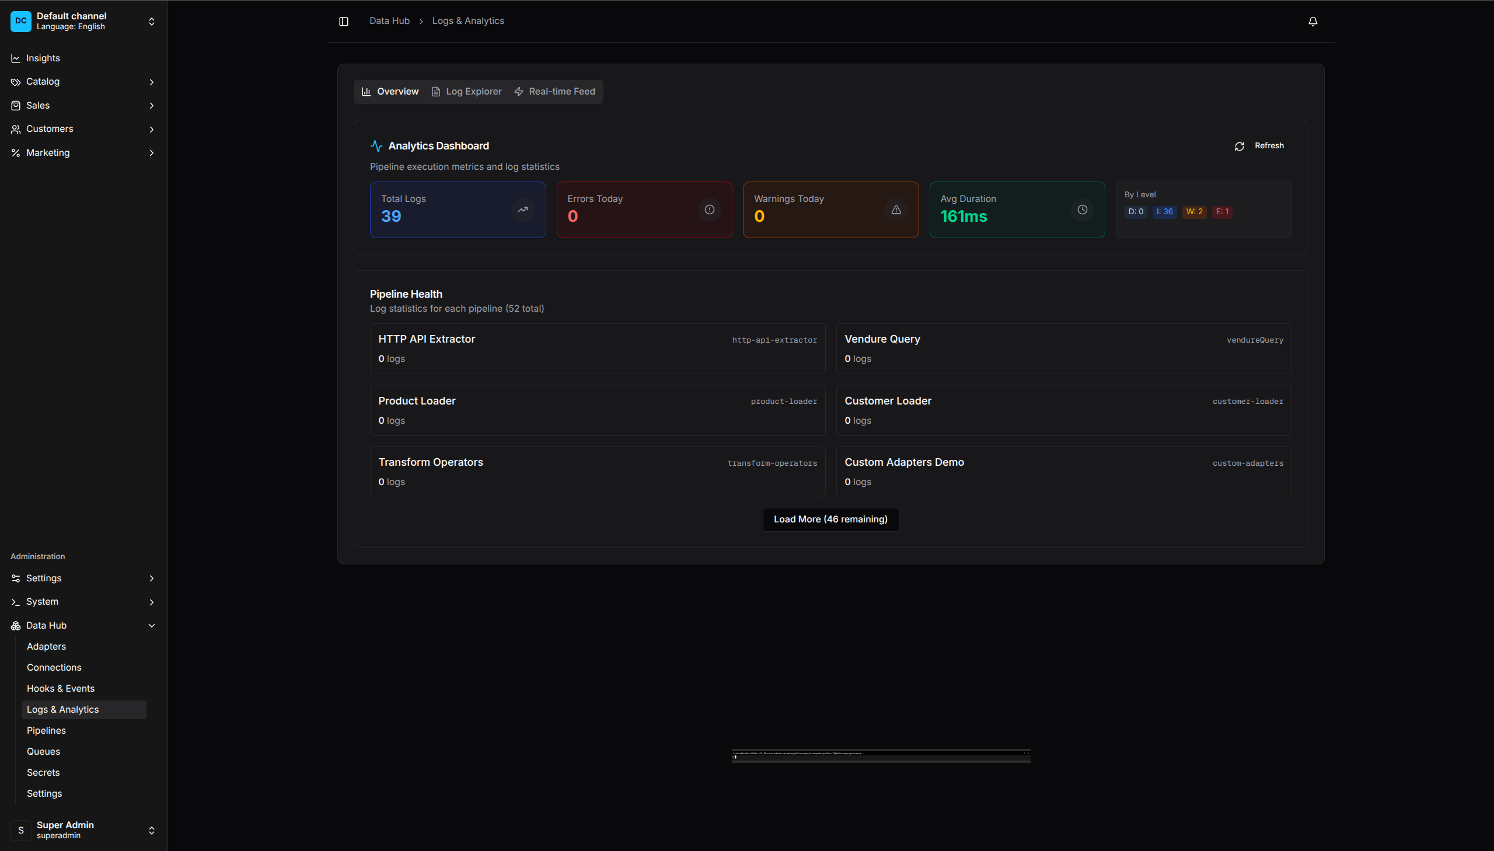The width and height of the screenshot is (1494, 851).
Task: Click the Refresh icon in Analytics Dashboard
Action: click(x=1239, y=146)
